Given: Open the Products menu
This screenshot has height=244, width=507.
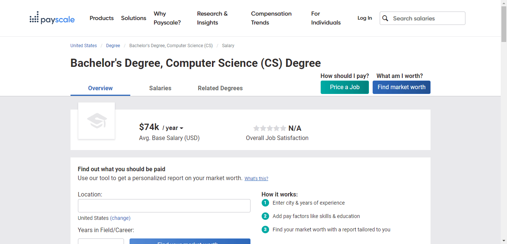Looking at the screenshot, I should (x=101, y=18).
